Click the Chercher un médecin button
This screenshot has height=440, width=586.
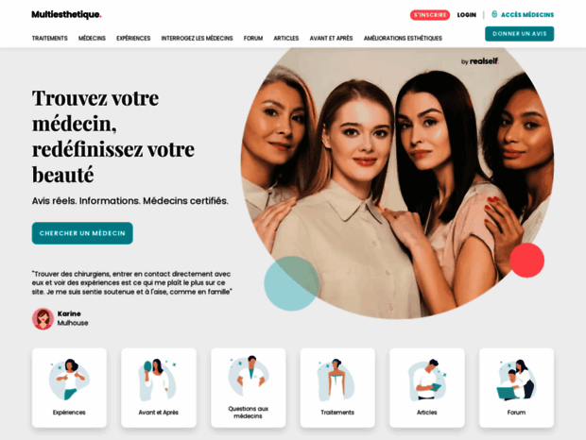(82, 233)
